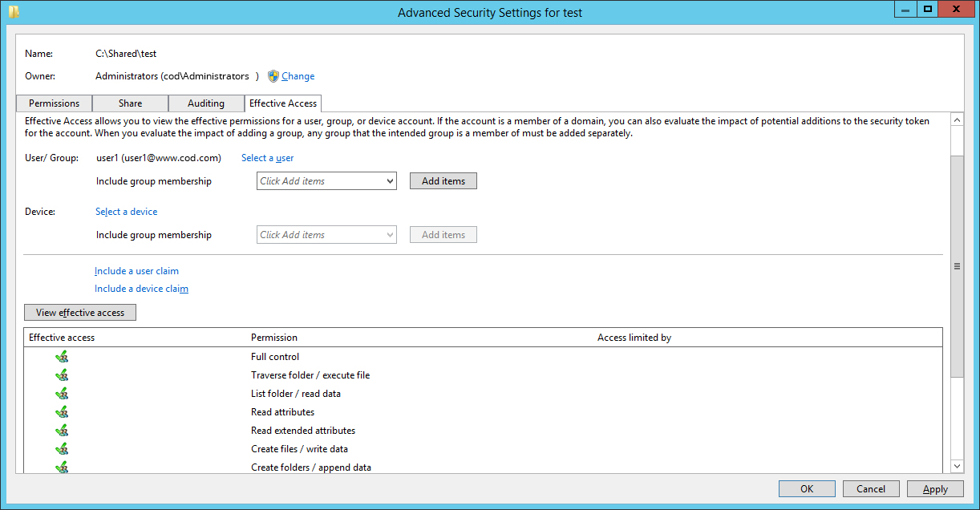Select the Read extended attributes row

pos(484,431)
